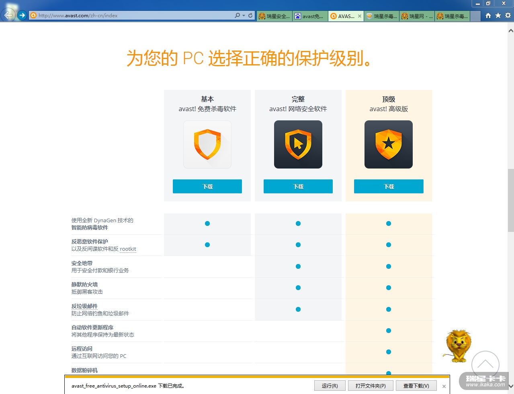Click the browser Forward arrow button

[22, 15]
